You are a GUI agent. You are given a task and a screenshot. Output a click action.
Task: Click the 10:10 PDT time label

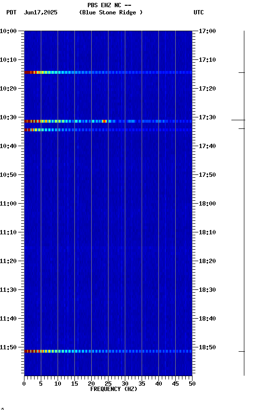[8, 60]
